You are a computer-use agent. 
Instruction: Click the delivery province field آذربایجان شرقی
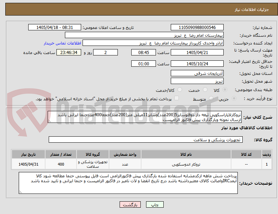[197, 73]
